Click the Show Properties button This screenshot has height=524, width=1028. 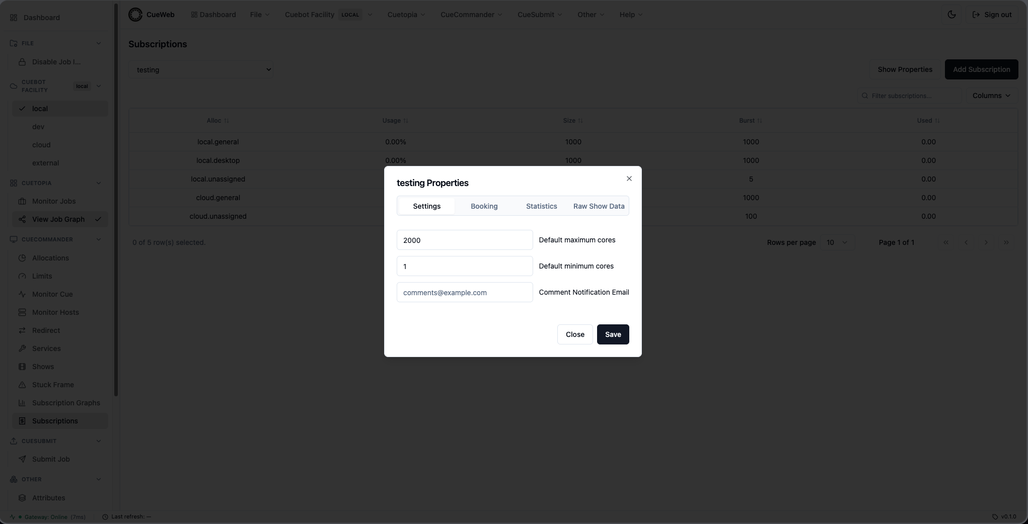pos(905,69)
